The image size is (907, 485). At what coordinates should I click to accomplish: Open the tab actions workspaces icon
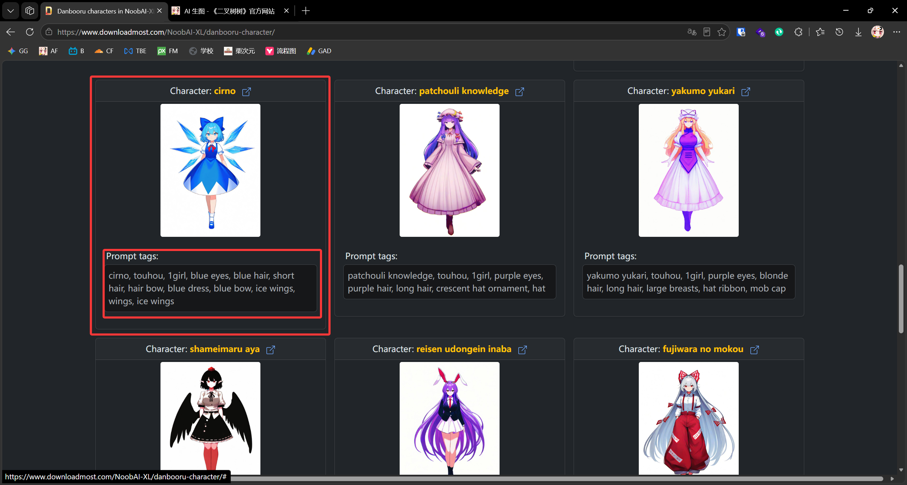click(30, 11)
